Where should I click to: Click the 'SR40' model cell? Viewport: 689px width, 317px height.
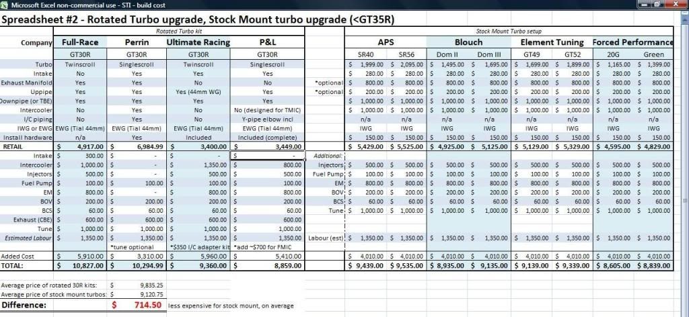(365, 55)
